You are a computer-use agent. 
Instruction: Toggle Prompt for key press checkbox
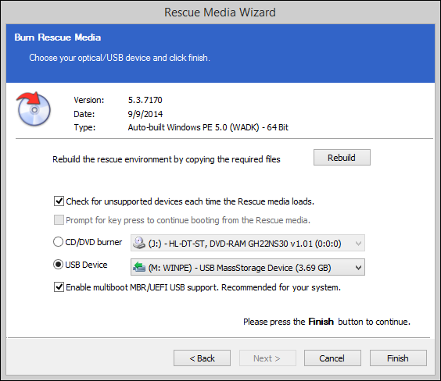coord(59,220)
